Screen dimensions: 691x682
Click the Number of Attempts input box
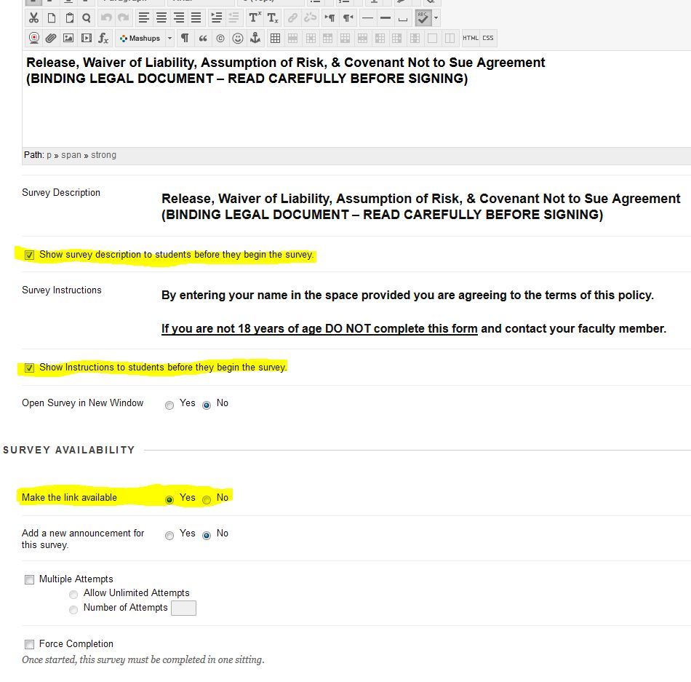(183, 608)
